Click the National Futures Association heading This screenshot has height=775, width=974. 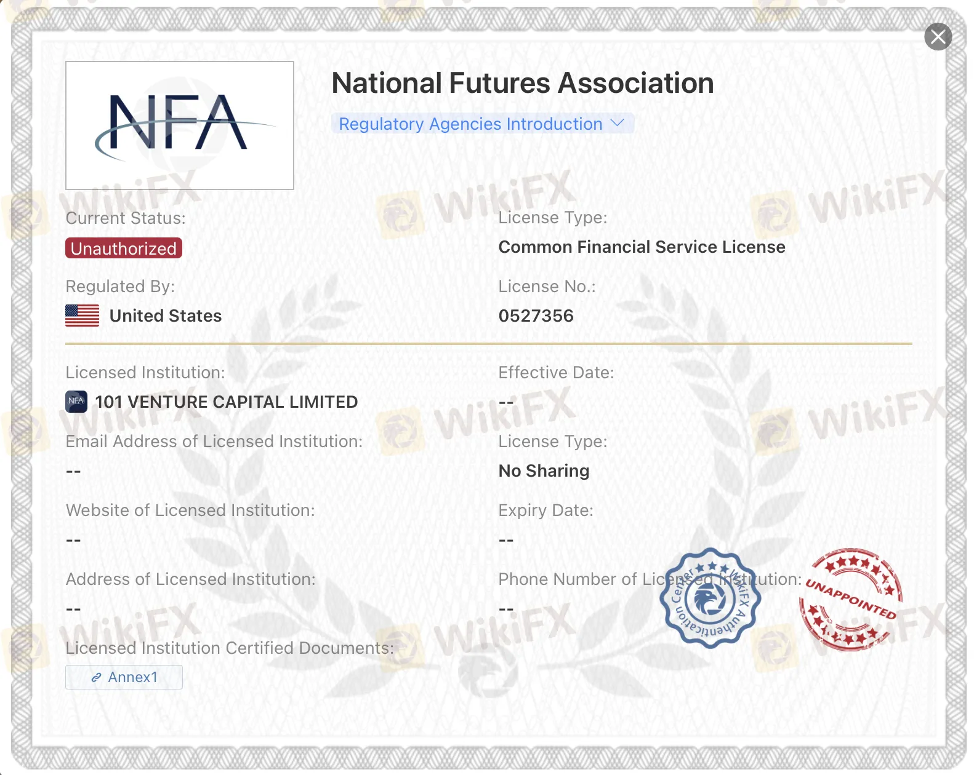click(522, 83)
